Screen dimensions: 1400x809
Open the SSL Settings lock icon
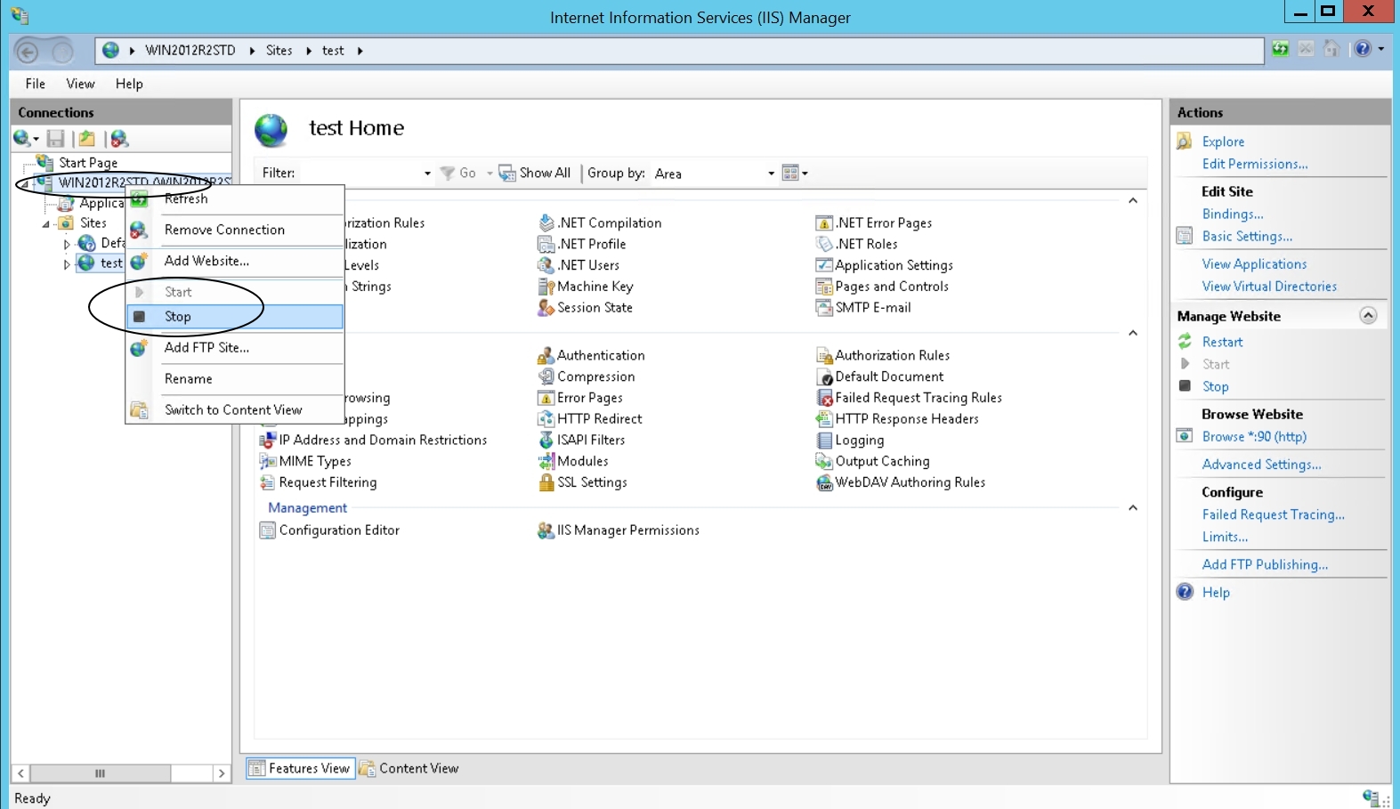[546, 482]
